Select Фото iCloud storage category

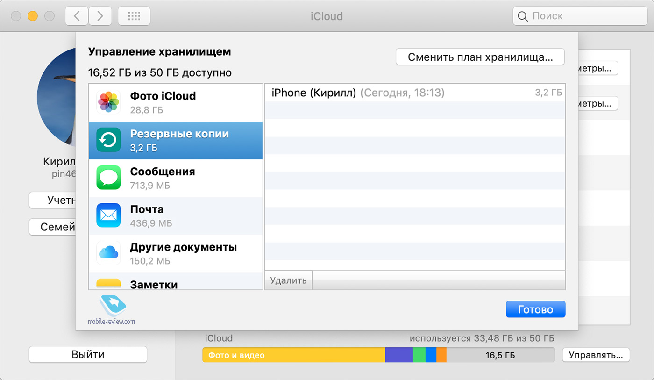176,102
